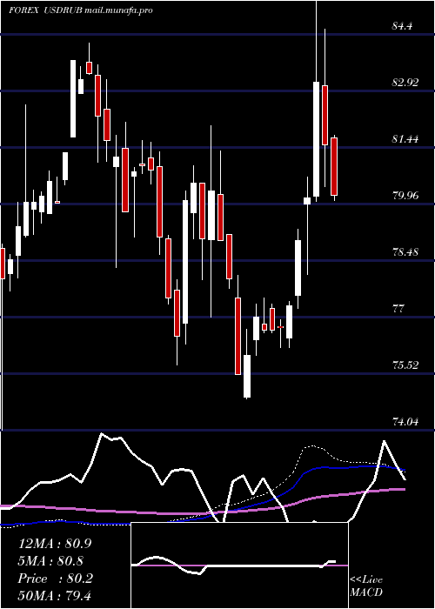Click the FOREX USDRUB mail.munafa.pro title text
The height and width of the screenshot is (609, 435).
coord(81,10)
